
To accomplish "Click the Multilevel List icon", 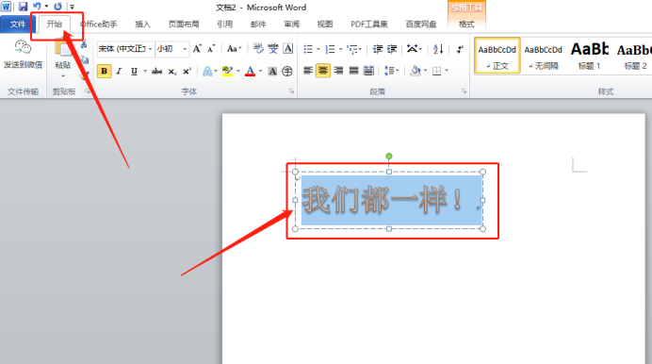I will [352, 49].
